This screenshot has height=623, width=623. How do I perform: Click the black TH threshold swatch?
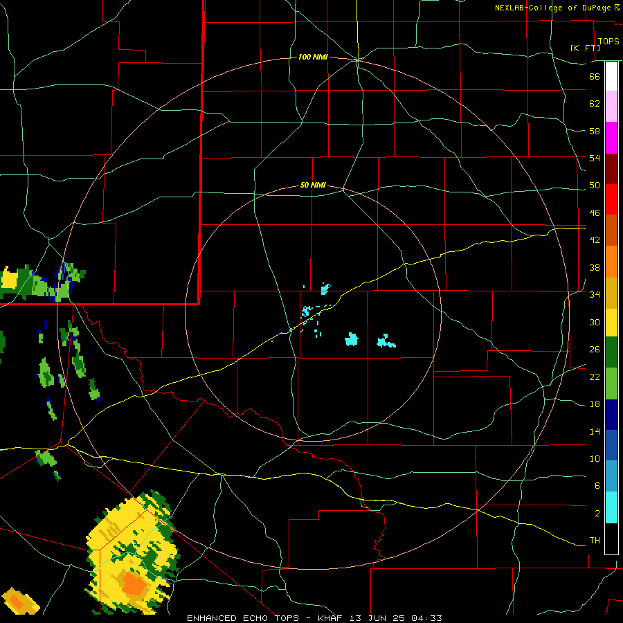click(x=611, y=539)
